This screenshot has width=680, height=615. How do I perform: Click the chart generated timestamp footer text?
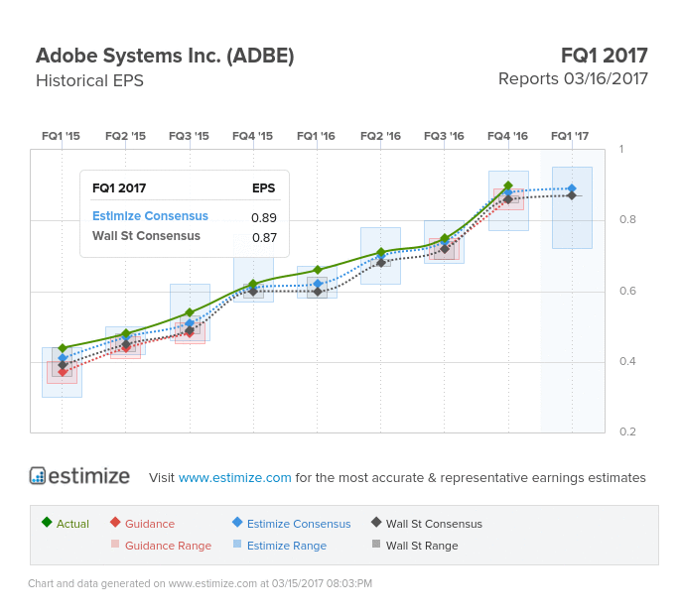200,583
